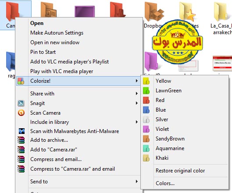Image resolution: width=232 pixels, height=193 pixels.
Task: Select the La_Casa folder thumbnail
Action: (221, 12)
